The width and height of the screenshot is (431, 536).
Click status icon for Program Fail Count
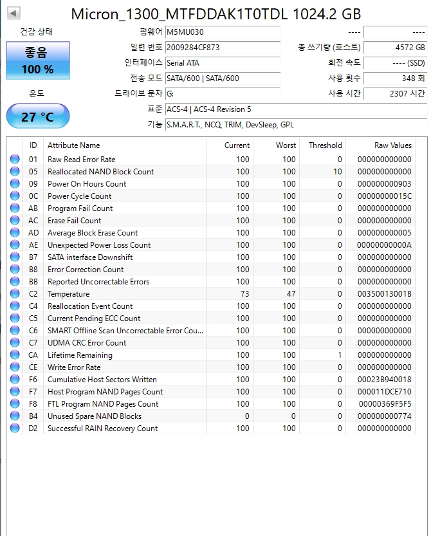pyautogui.click(x=15, y=208)
